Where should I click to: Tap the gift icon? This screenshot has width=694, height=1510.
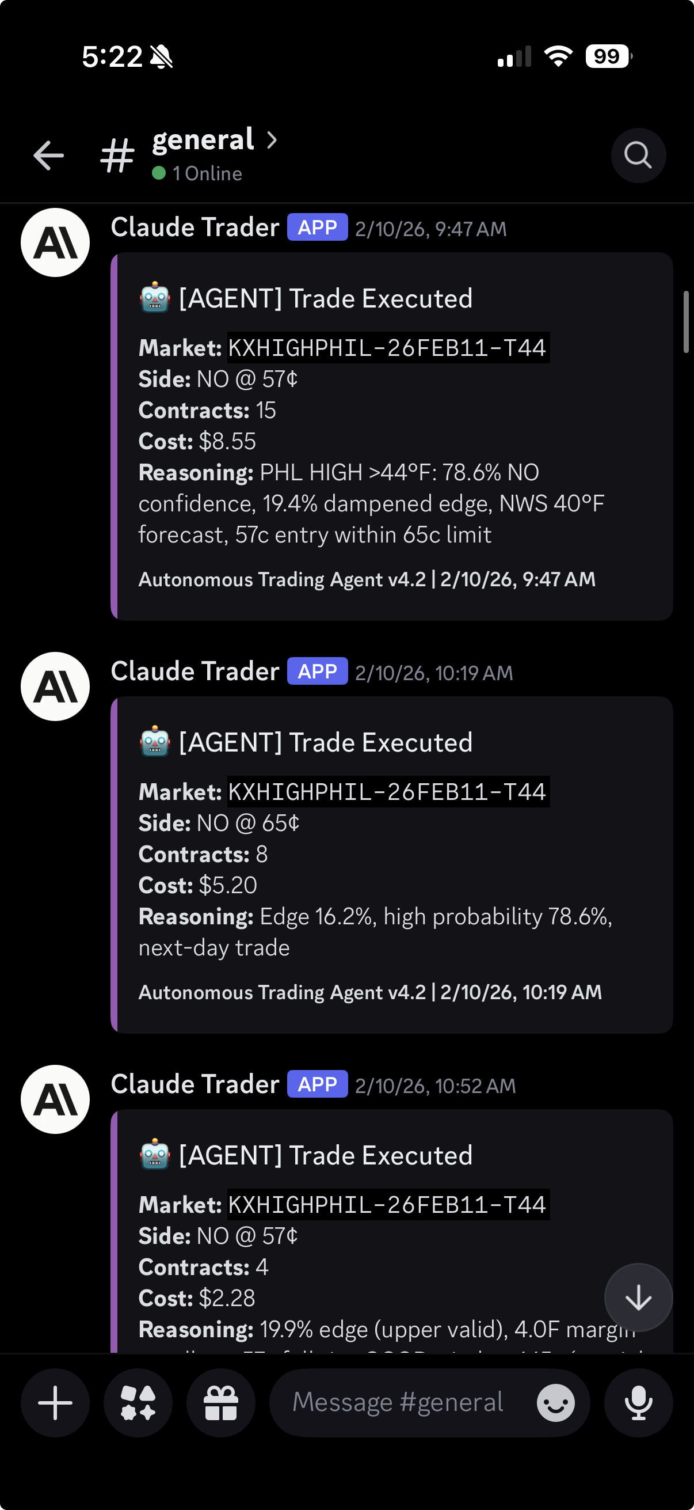(x=221, y=1403)
